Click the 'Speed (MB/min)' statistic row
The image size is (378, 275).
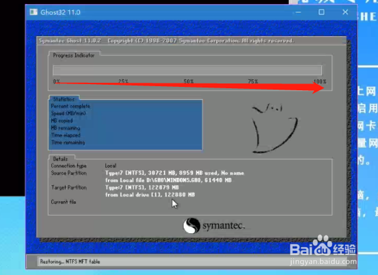coord(68,114)
